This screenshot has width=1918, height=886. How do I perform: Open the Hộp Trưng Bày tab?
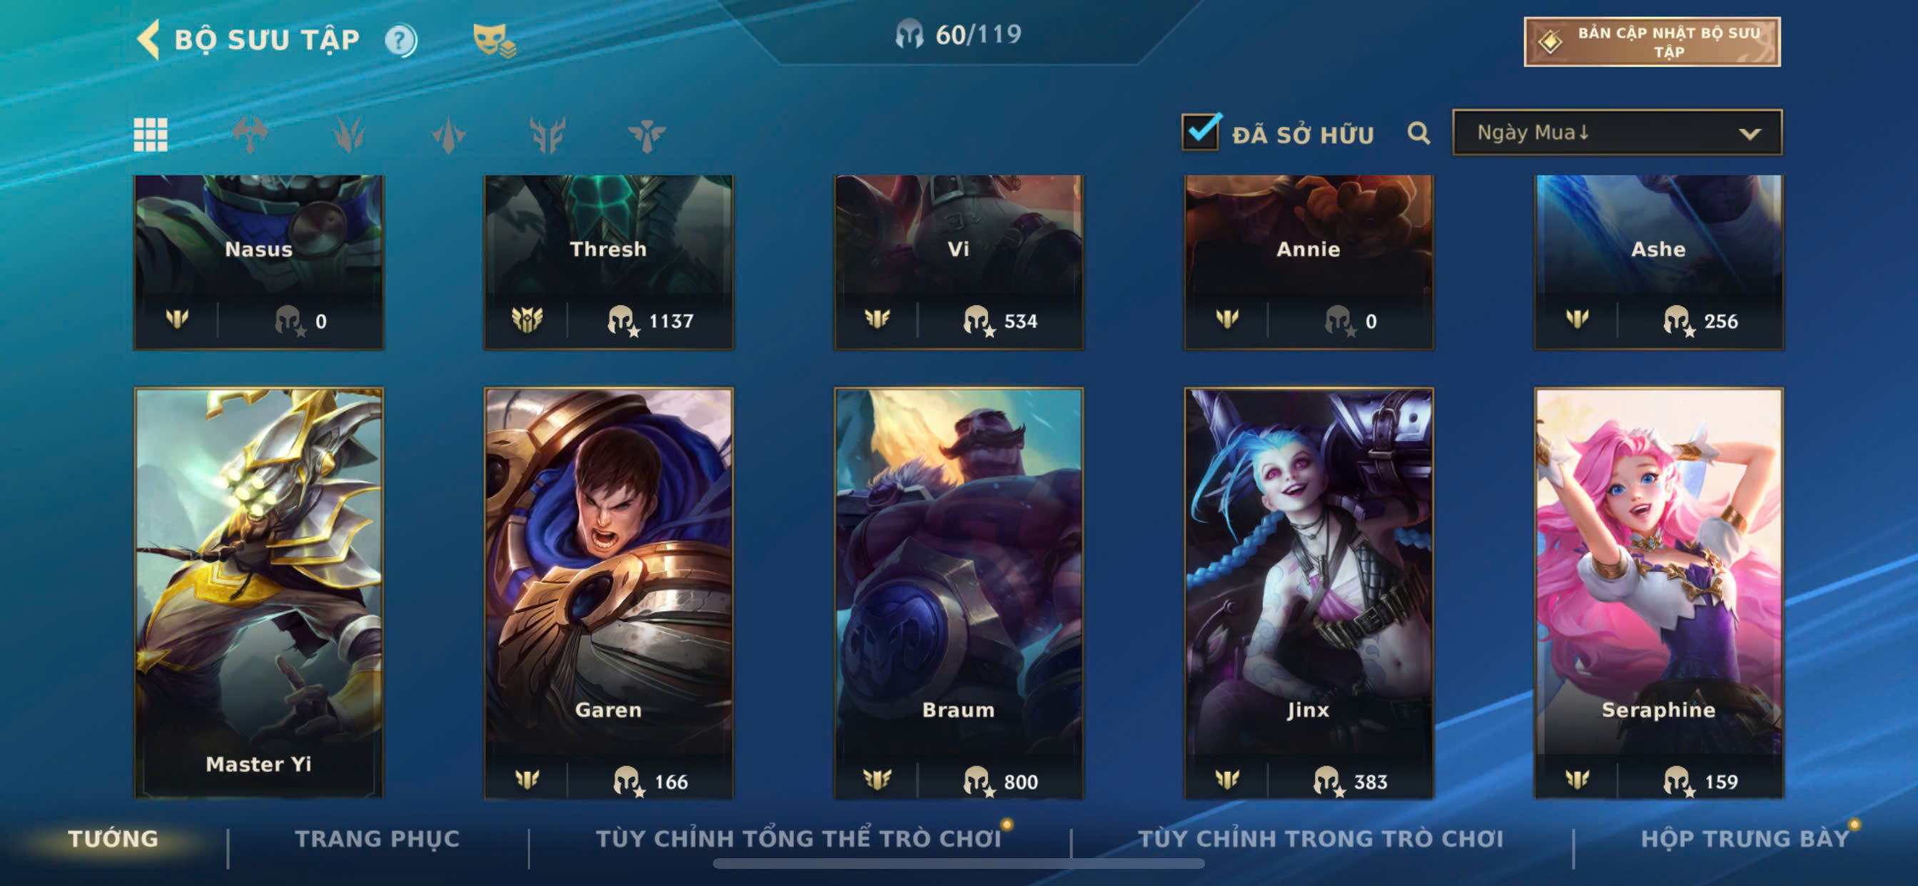tap(1745, 839)
